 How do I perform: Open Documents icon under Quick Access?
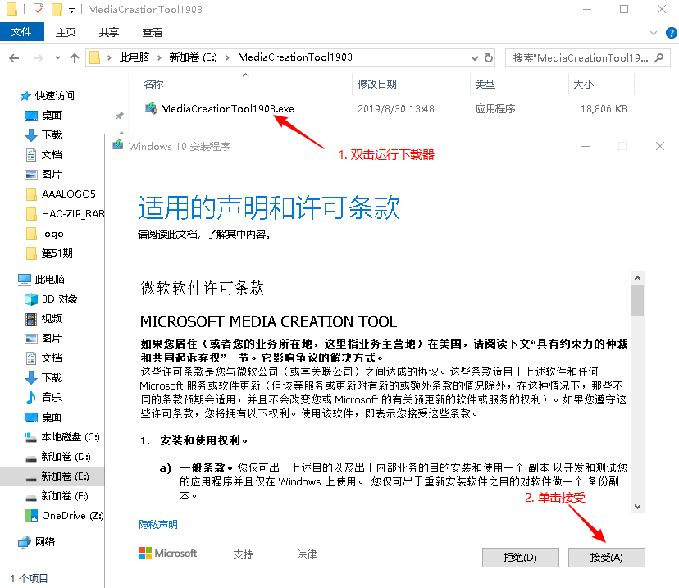pyautogui.click(x=31, y=154)
